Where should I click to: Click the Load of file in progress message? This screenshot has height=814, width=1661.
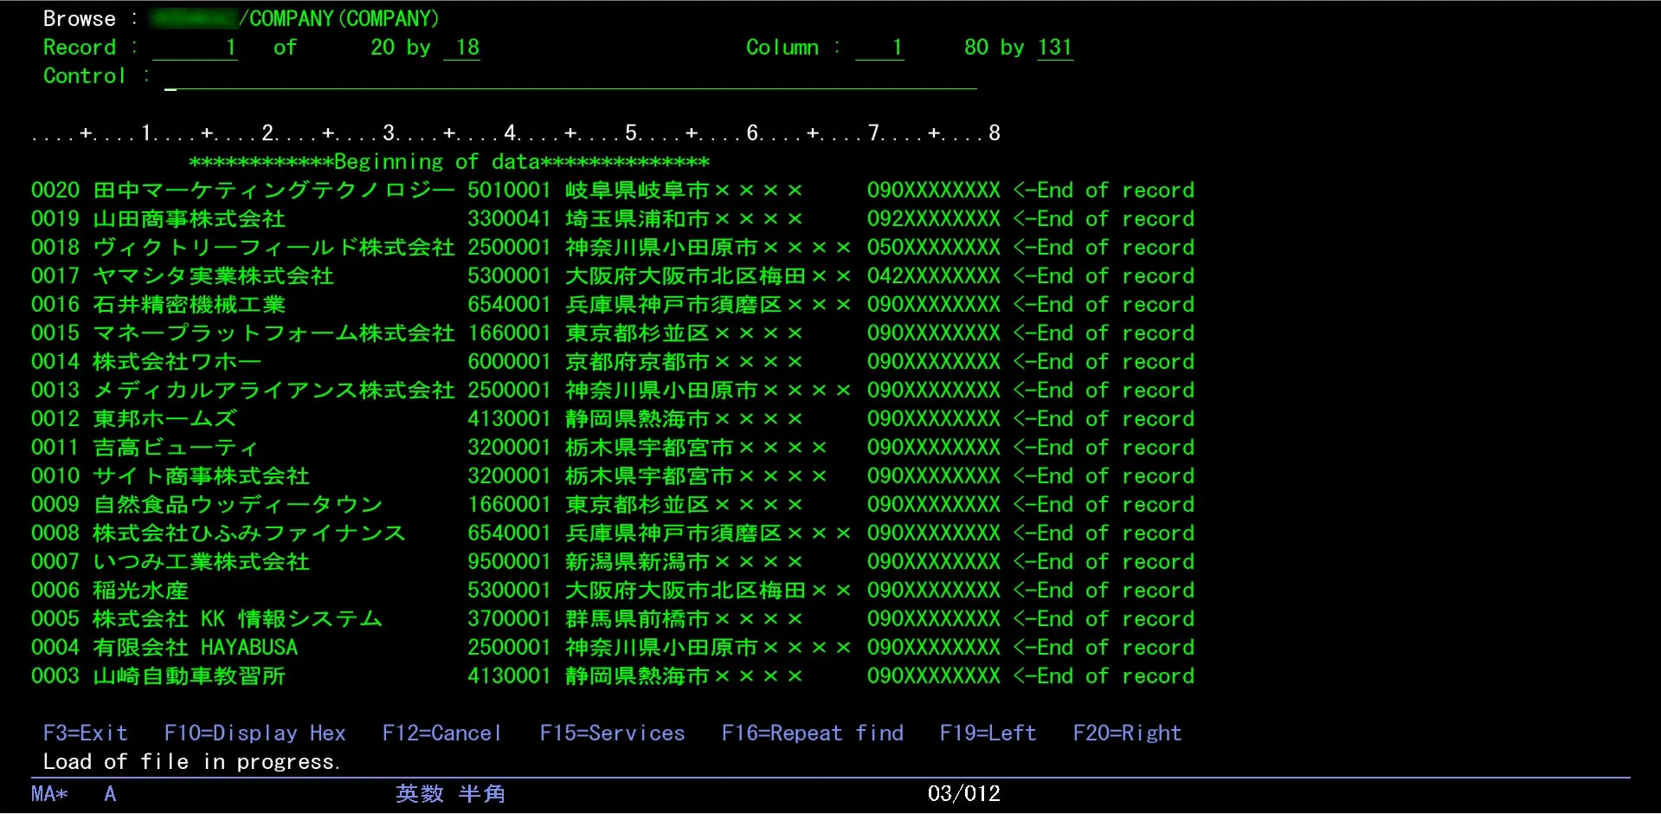(191, 761)
